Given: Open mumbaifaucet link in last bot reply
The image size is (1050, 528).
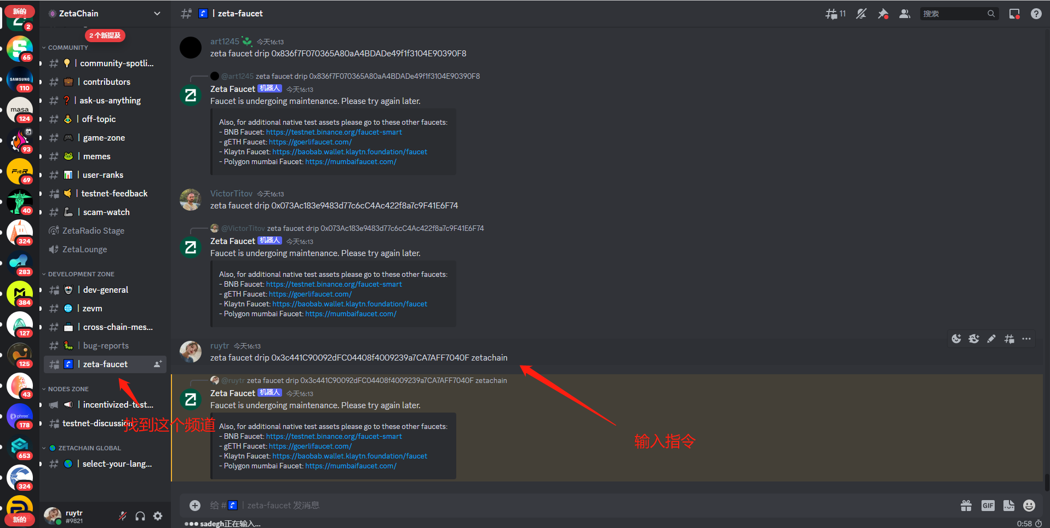Looking at the screenshot, I should pyautogui.click(x=351, y=466).
